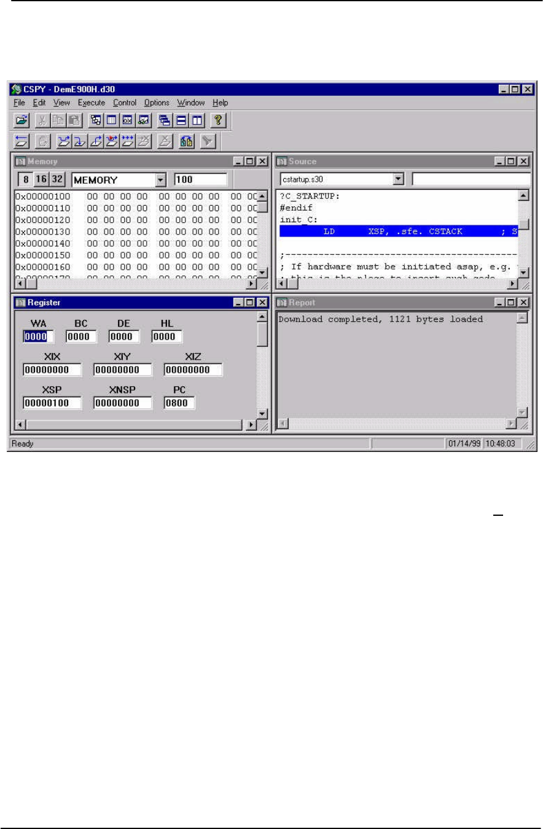This screenshot has width=543, height=829.
Task: Click the table-grid window toolbar icon
Action: 111,121
